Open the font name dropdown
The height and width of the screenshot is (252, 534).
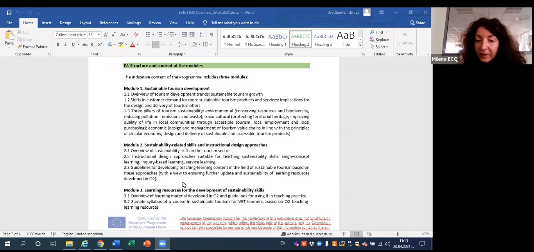(84, 35)
